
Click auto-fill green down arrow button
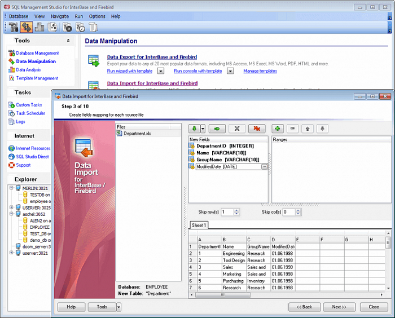click(x=194, y=129)
